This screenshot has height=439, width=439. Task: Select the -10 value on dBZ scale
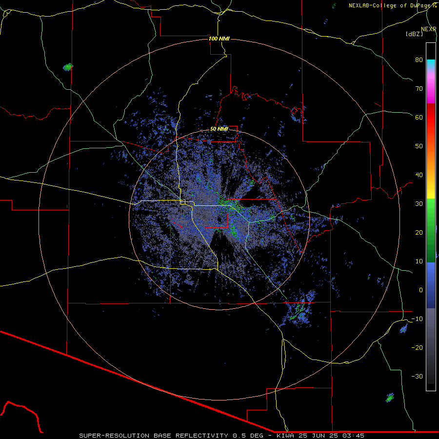click(x=417, y=319)
